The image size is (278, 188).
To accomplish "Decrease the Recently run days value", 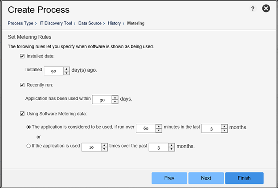I will coord(114,102).
